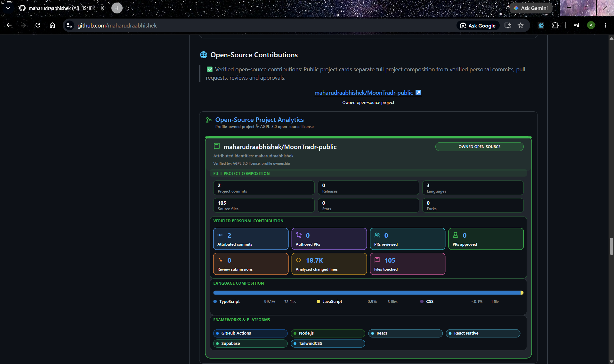Switch to the maharudraabhishek GitHub tab
This screenshot has height=364, width=614.
coord(61,8)
